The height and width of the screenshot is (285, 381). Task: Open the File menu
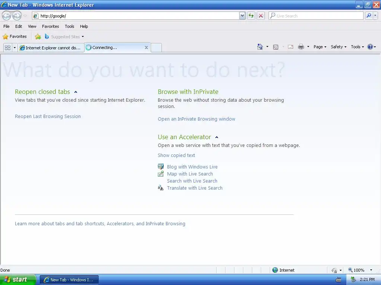pyautogui.click(x=7, y=26)
